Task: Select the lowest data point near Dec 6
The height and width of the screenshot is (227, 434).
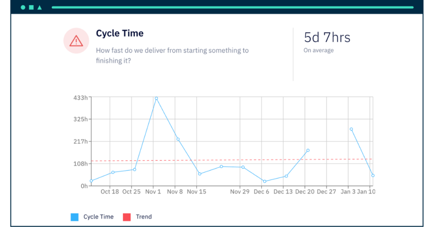Action: (x=264, y=182)
